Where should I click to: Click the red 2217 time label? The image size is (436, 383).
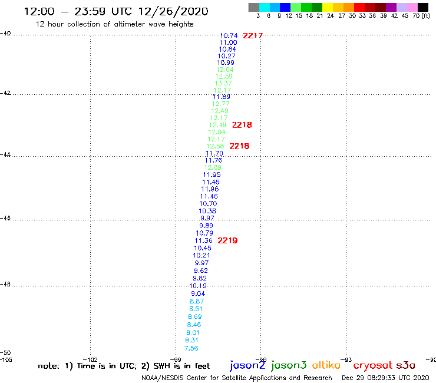[x=253, y=35]
